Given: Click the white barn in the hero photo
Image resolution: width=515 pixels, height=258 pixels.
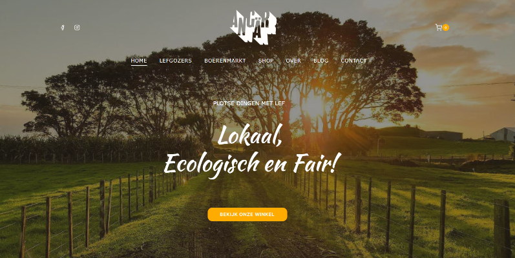Looking at the screenshot, I should click(503, 134).
